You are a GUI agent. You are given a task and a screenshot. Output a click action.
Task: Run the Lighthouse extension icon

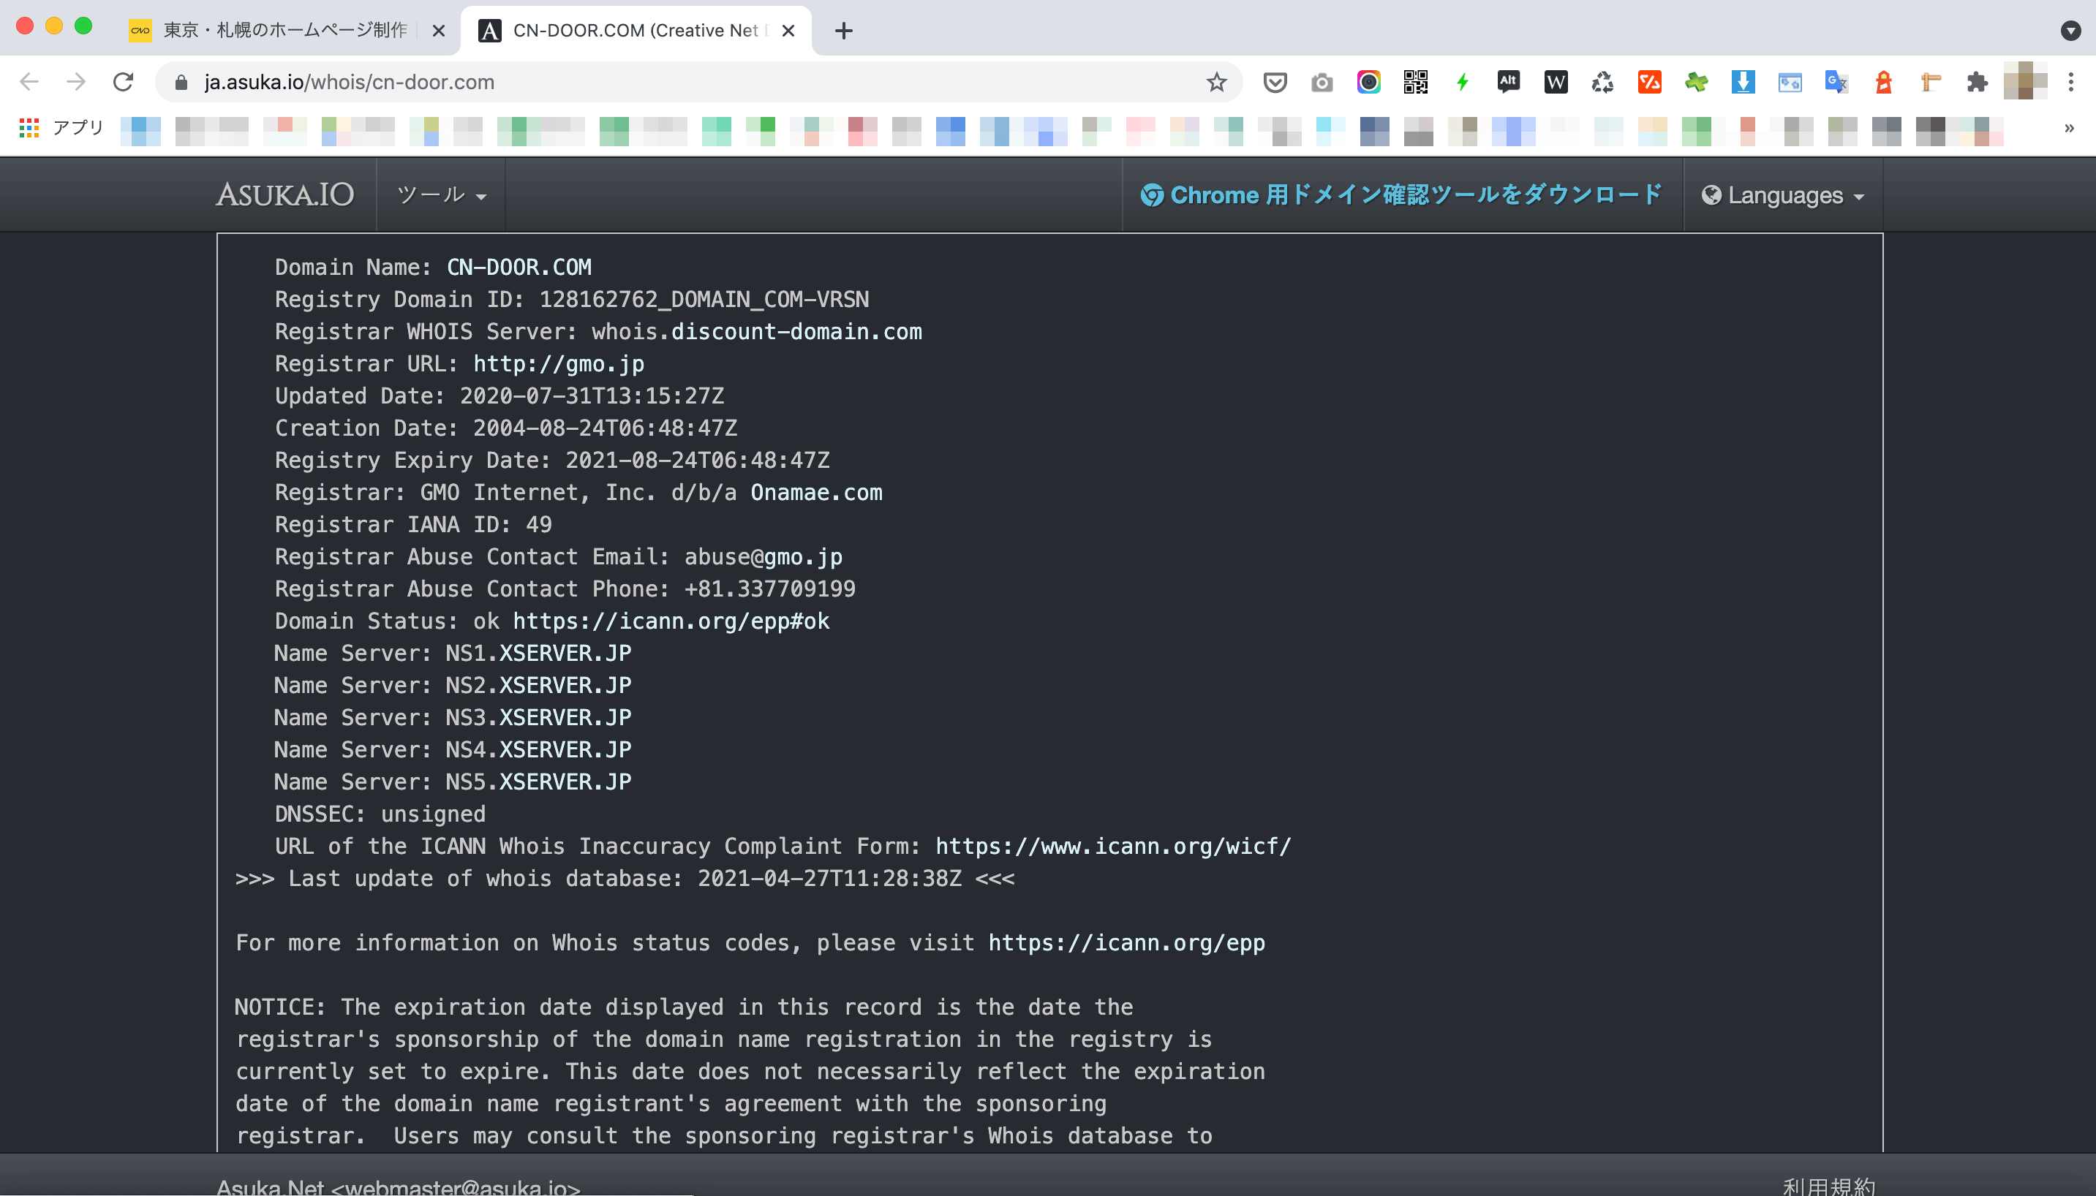tap(1883, 82)
